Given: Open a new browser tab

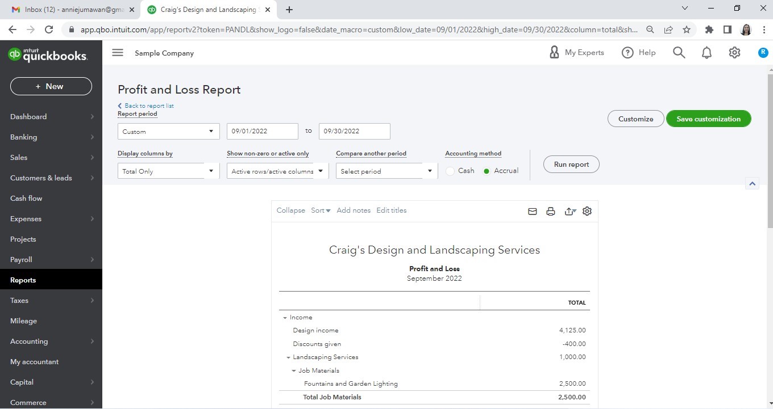Looking at the screenshot, I should click(x=289, y=10).
